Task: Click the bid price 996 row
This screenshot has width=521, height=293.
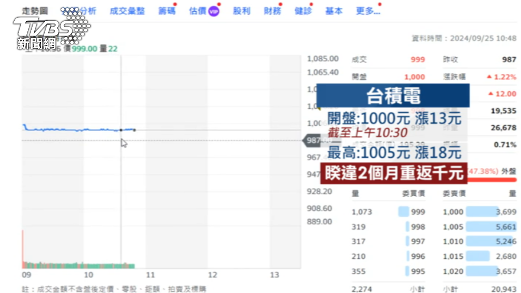Action: point(389,256)
